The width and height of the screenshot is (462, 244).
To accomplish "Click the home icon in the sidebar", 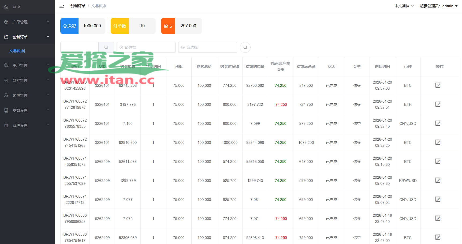I will (x=6, y=7).
